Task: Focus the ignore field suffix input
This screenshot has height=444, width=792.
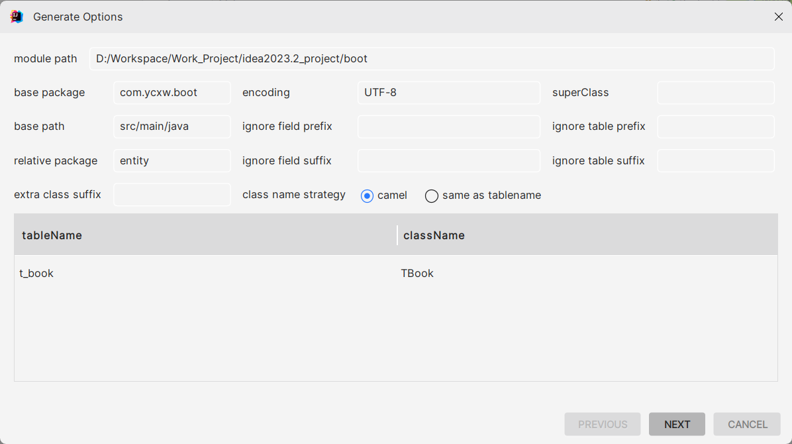Action: click(449, 160)
